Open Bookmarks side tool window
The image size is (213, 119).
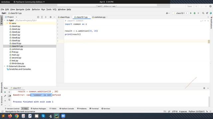click(2, 87)
